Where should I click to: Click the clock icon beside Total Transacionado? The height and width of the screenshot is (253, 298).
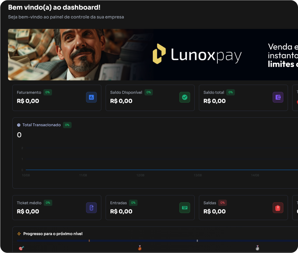click(19, 125)
